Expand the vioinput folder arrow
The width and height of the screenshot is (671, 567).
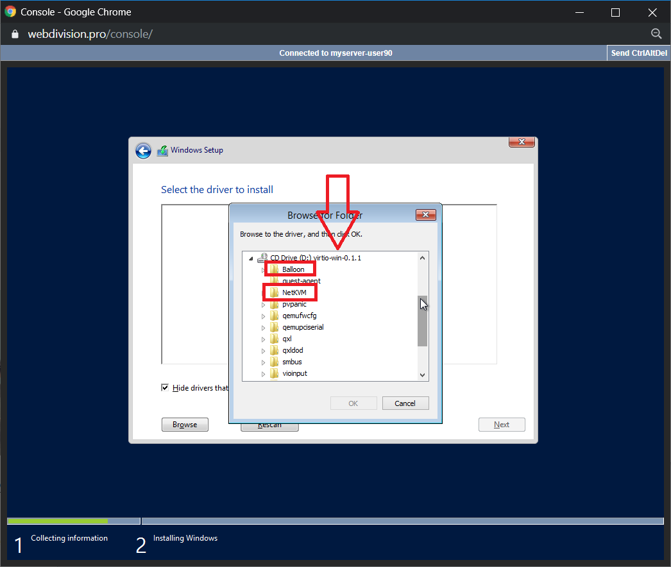click(263, 374)
